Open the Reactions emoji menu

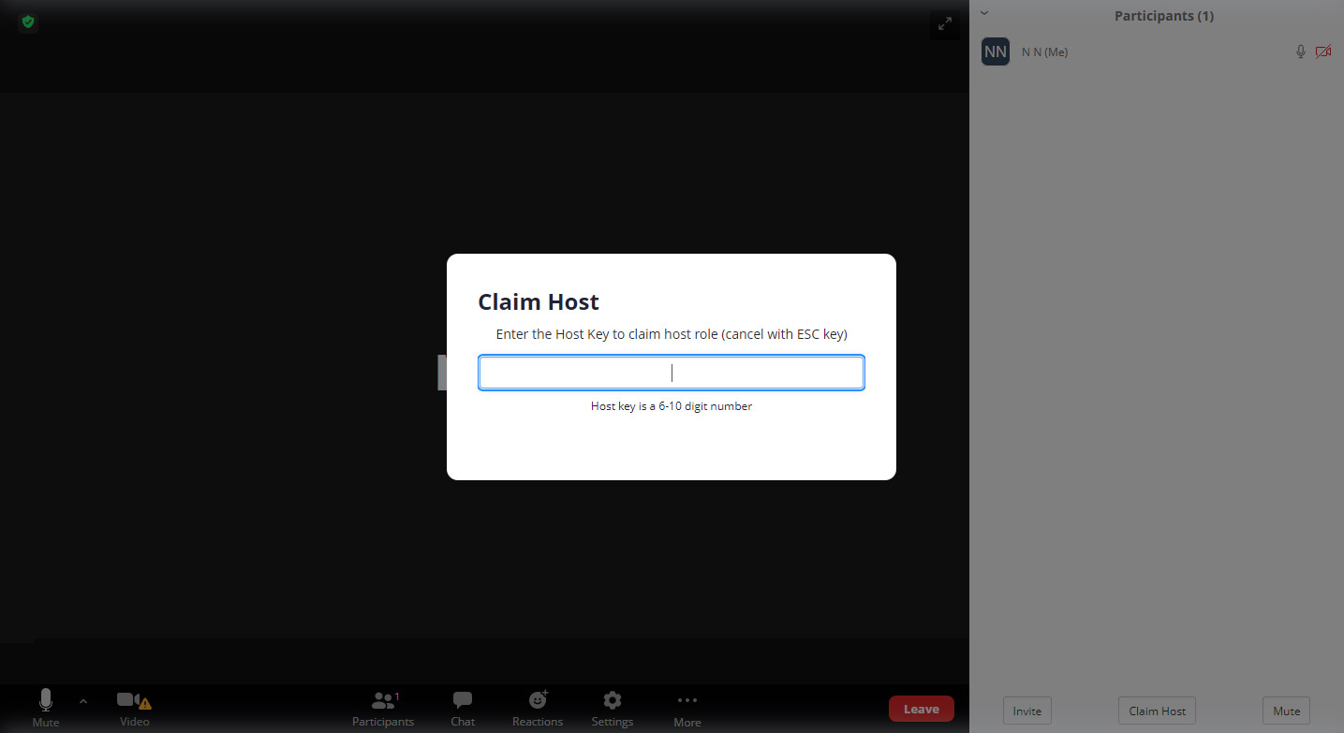point(538,708)
